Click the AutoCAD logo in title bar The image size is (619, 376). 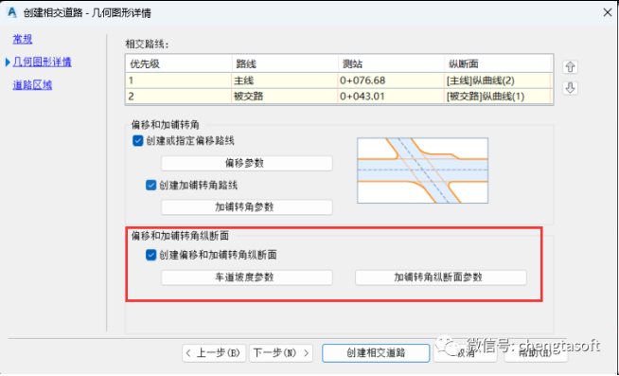(12, 12)
